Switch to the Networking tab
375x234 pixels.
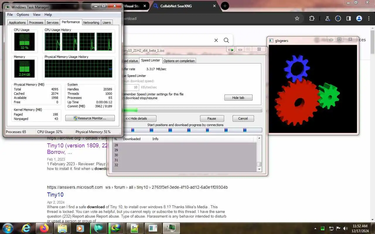click(91, 23)
